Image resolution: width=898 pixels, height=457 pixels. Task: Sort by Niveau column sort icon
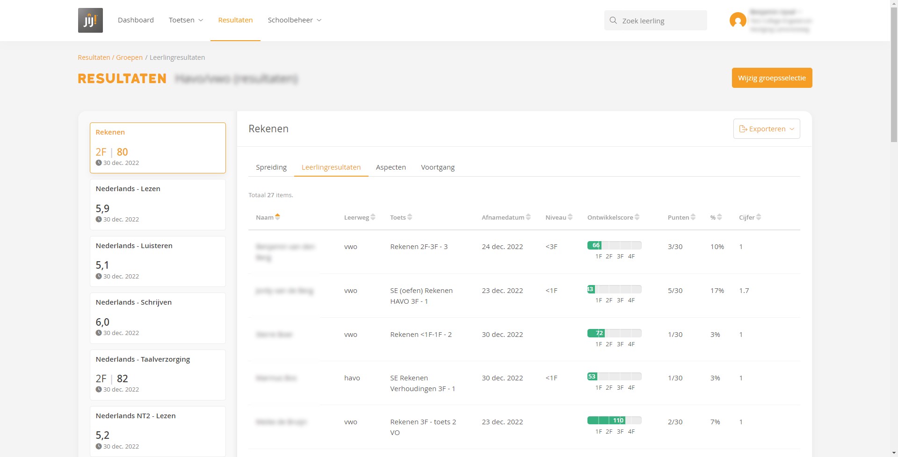570,217
